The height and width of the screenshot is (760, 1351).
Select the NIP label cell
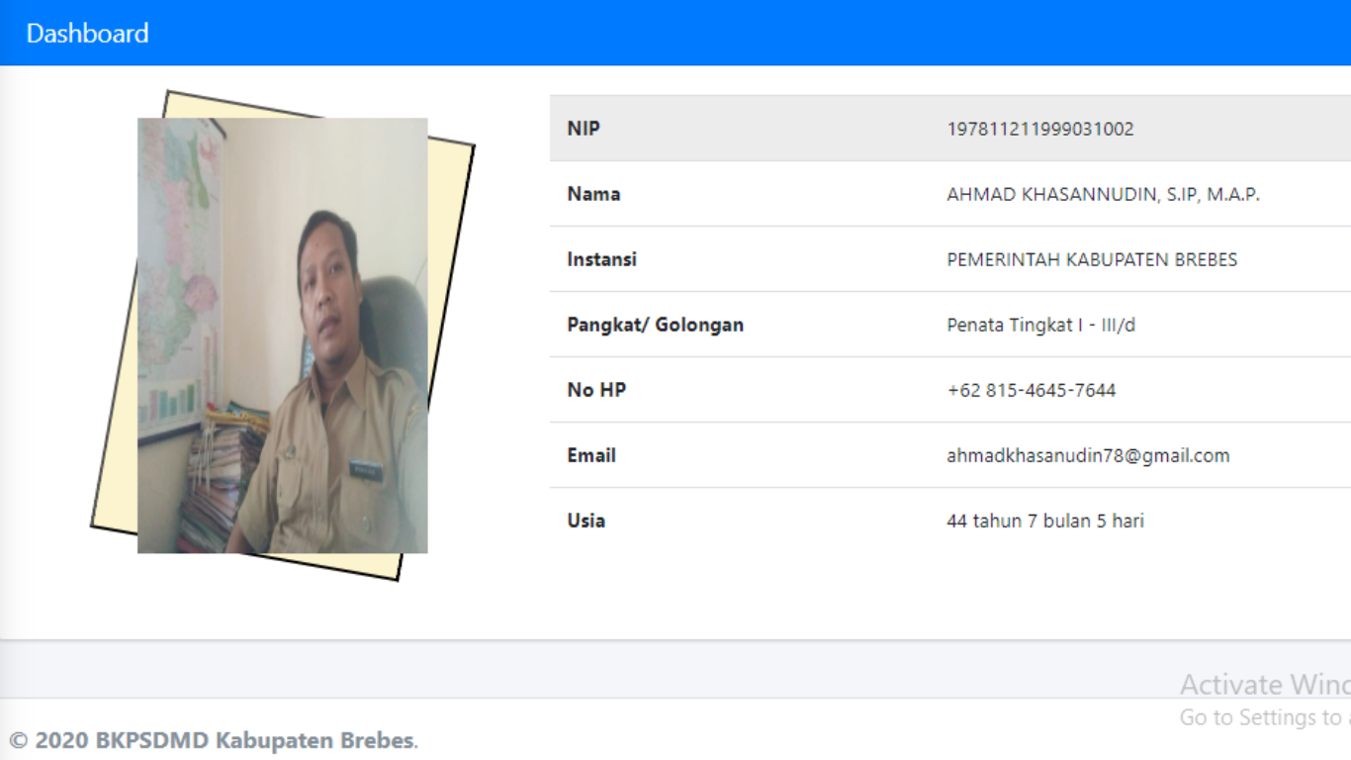point(584,129)
